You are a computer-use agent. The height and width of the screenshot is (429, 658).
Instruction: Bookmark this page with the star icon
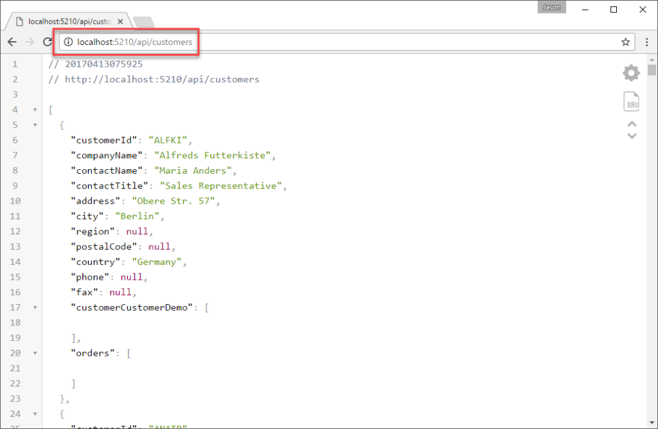[x=625, y=42]
